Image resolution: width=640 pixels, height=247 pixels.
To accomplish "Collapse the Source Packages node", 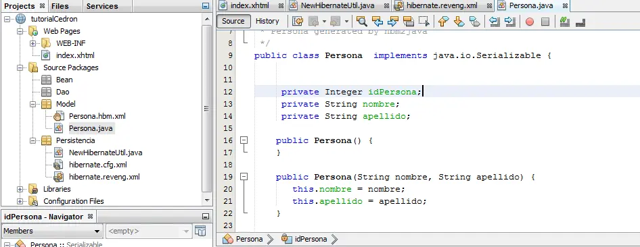I will tap(20, 68).
